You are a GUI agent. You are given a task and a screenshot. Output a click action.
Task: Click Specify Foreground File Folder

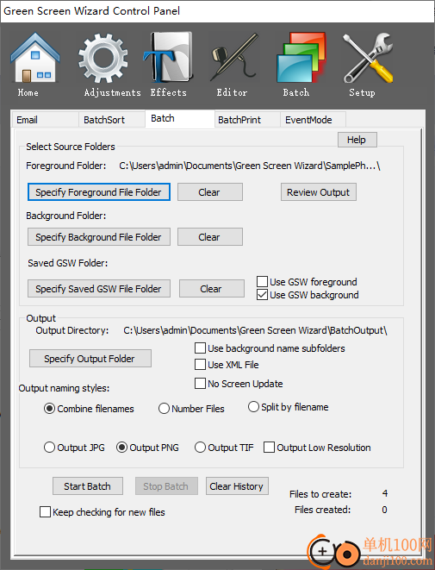(x=99, y=192)
